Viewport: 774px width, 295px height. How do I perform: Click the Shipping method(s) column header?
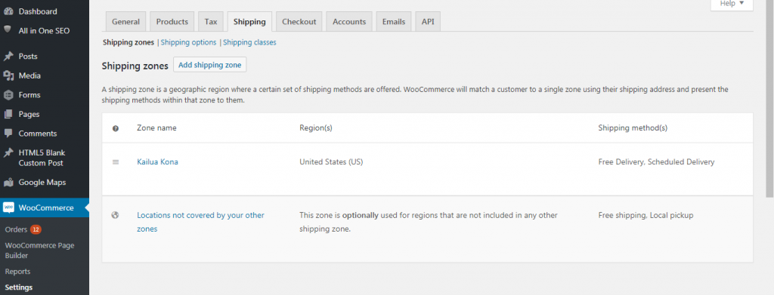[x=633, y=128]
